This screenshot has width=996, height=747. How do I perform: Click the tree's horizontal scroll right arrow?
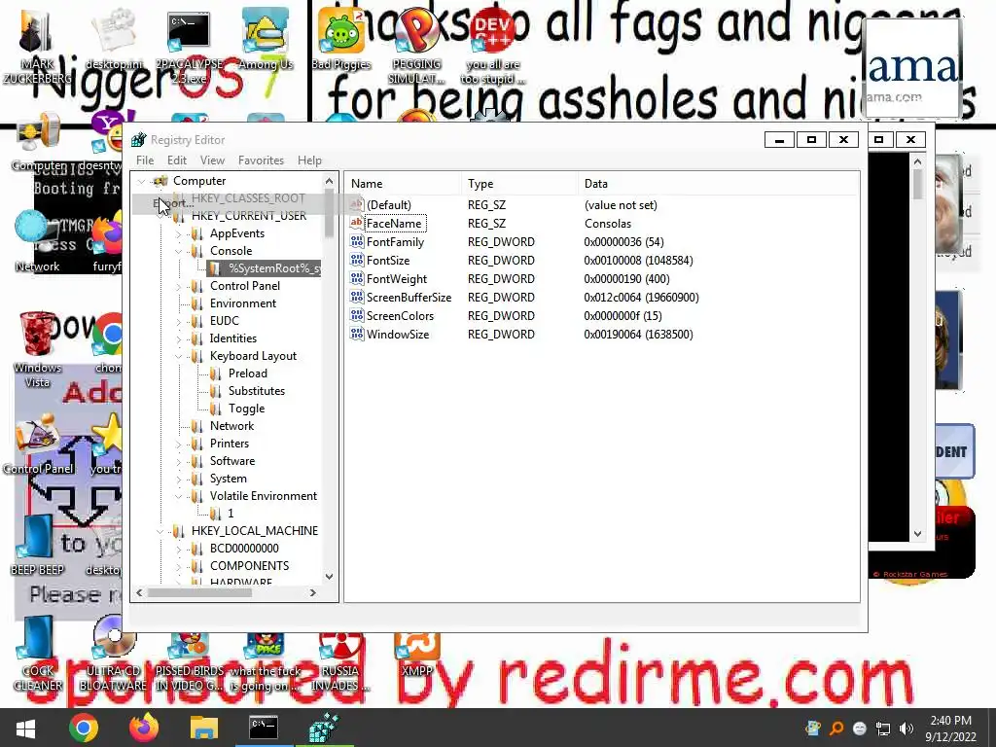pos(313,592)
